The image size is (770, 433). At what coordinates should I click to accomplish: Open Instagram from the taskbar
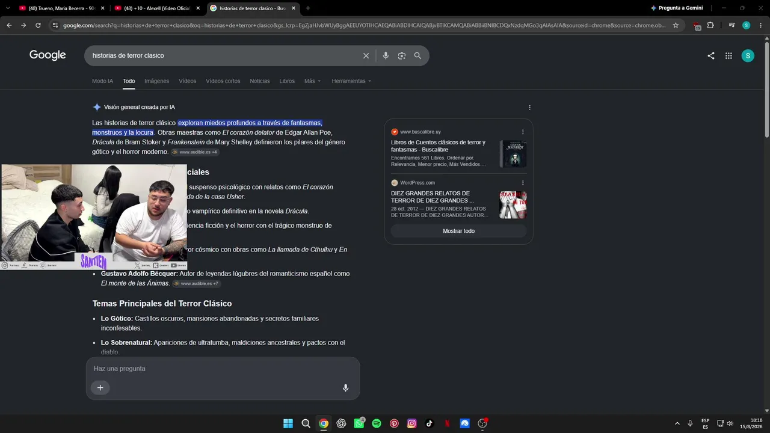click(x=411, y=423)
